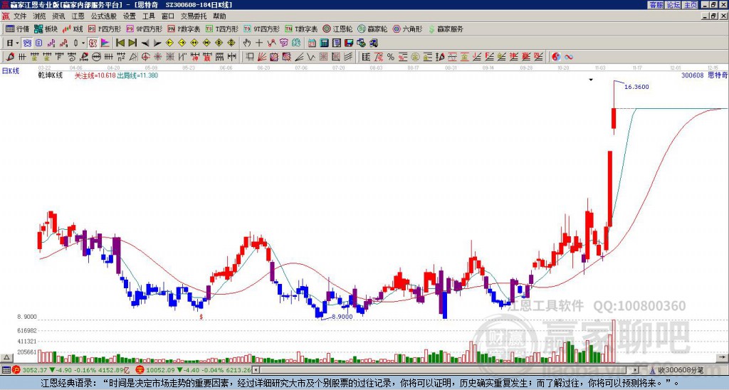Image resolution: width=729 pixels, height=390 pixels.
Task: Expand the candlestick style dropdown arrow
Action: tap(83, 43)
